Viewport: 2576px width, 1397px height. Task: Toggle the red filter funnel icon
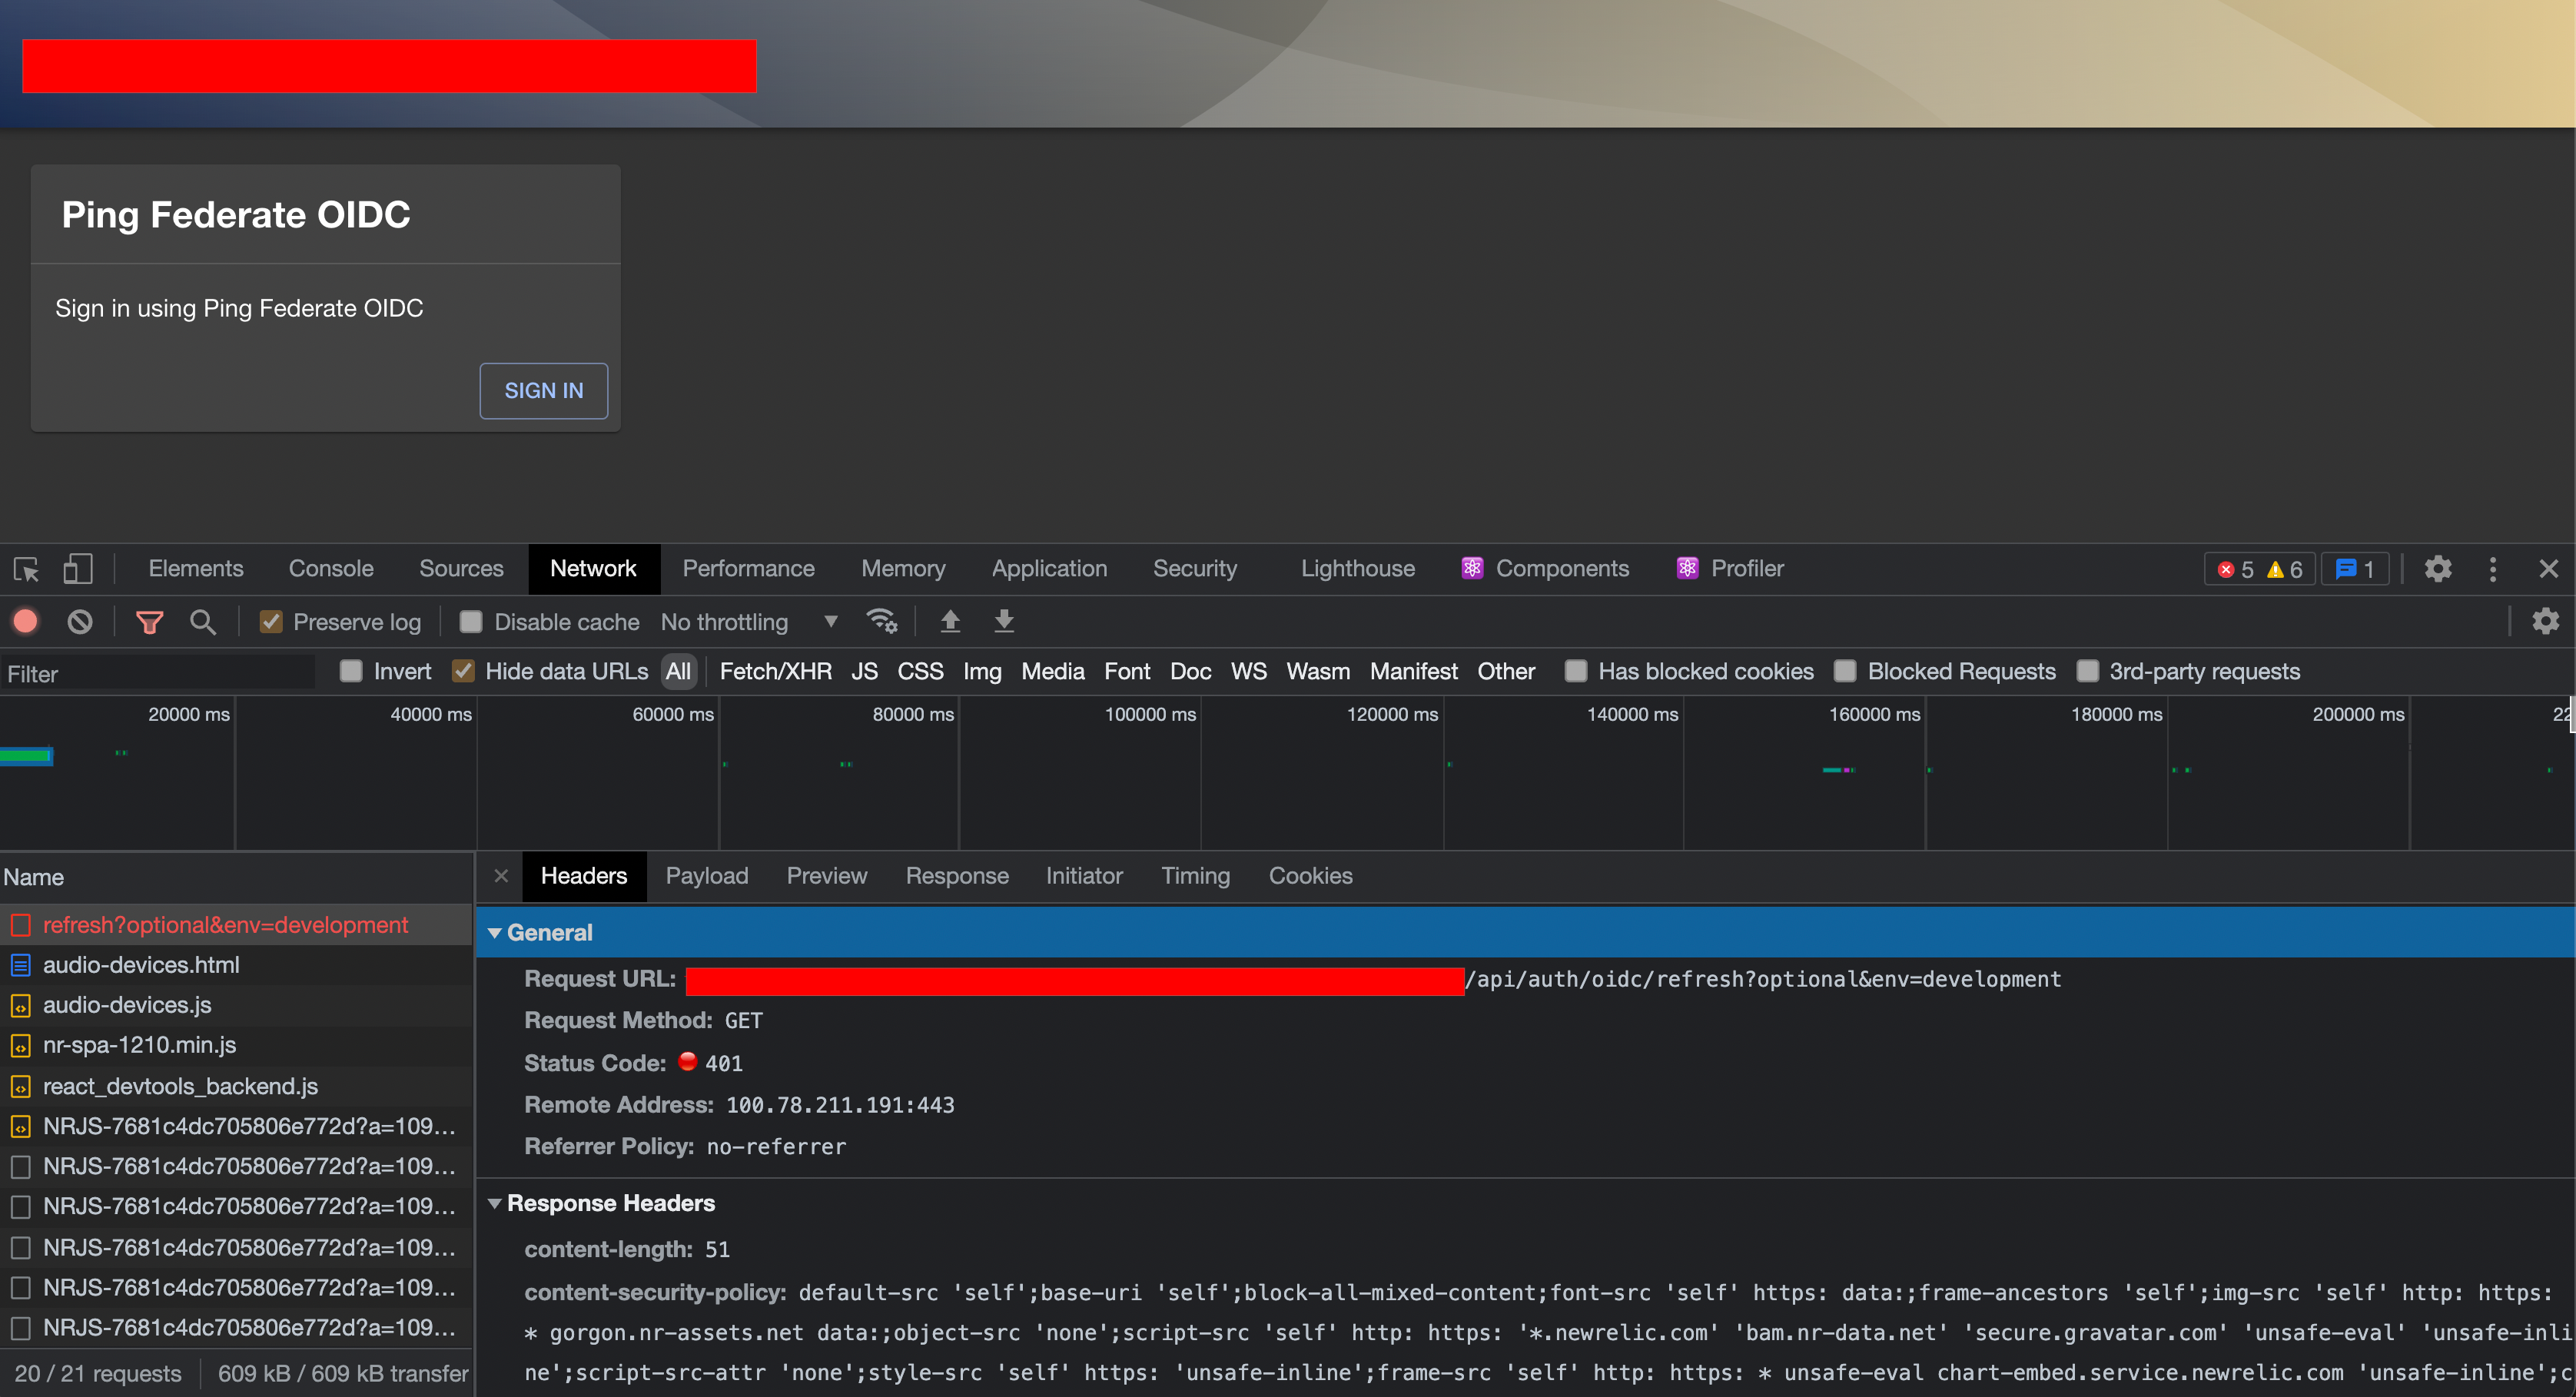pyautogui.click(x=149, y=622)
